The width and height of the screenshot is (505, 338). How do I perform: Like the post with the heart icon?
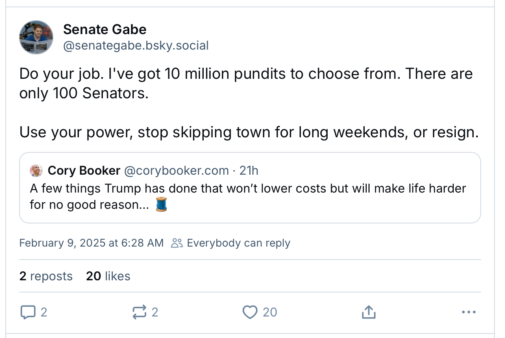(250, 312)
